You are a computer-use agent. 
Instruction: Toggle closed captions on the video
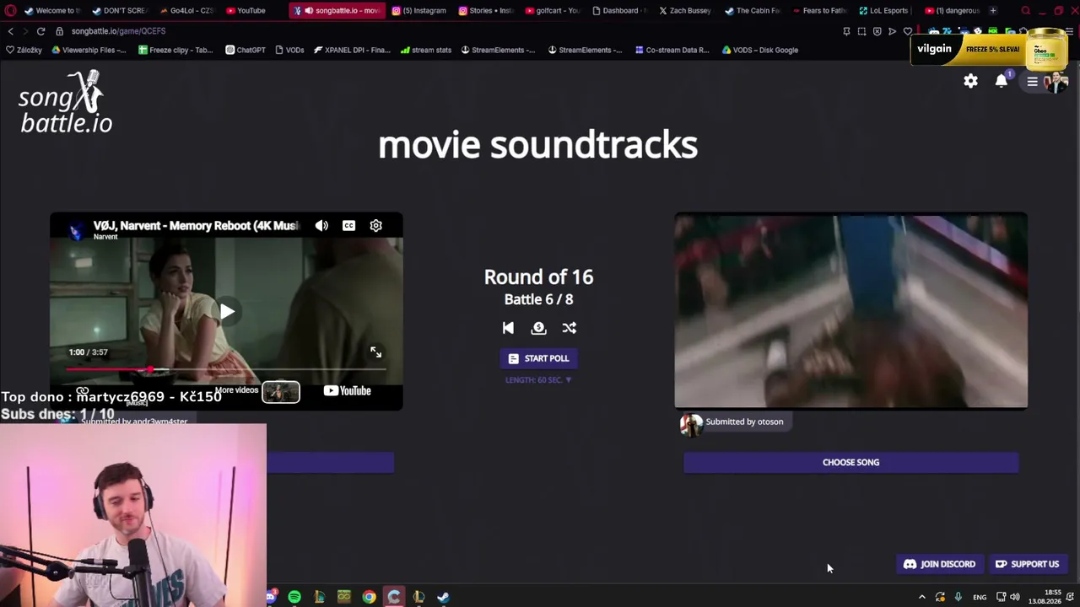click(348, 225)
